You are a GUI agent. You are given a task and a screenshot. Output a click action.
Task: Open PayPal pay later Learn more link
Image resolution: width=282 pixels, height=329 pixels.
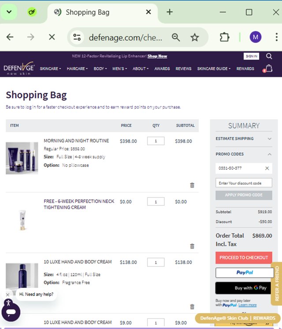click(x=248, y=305)
